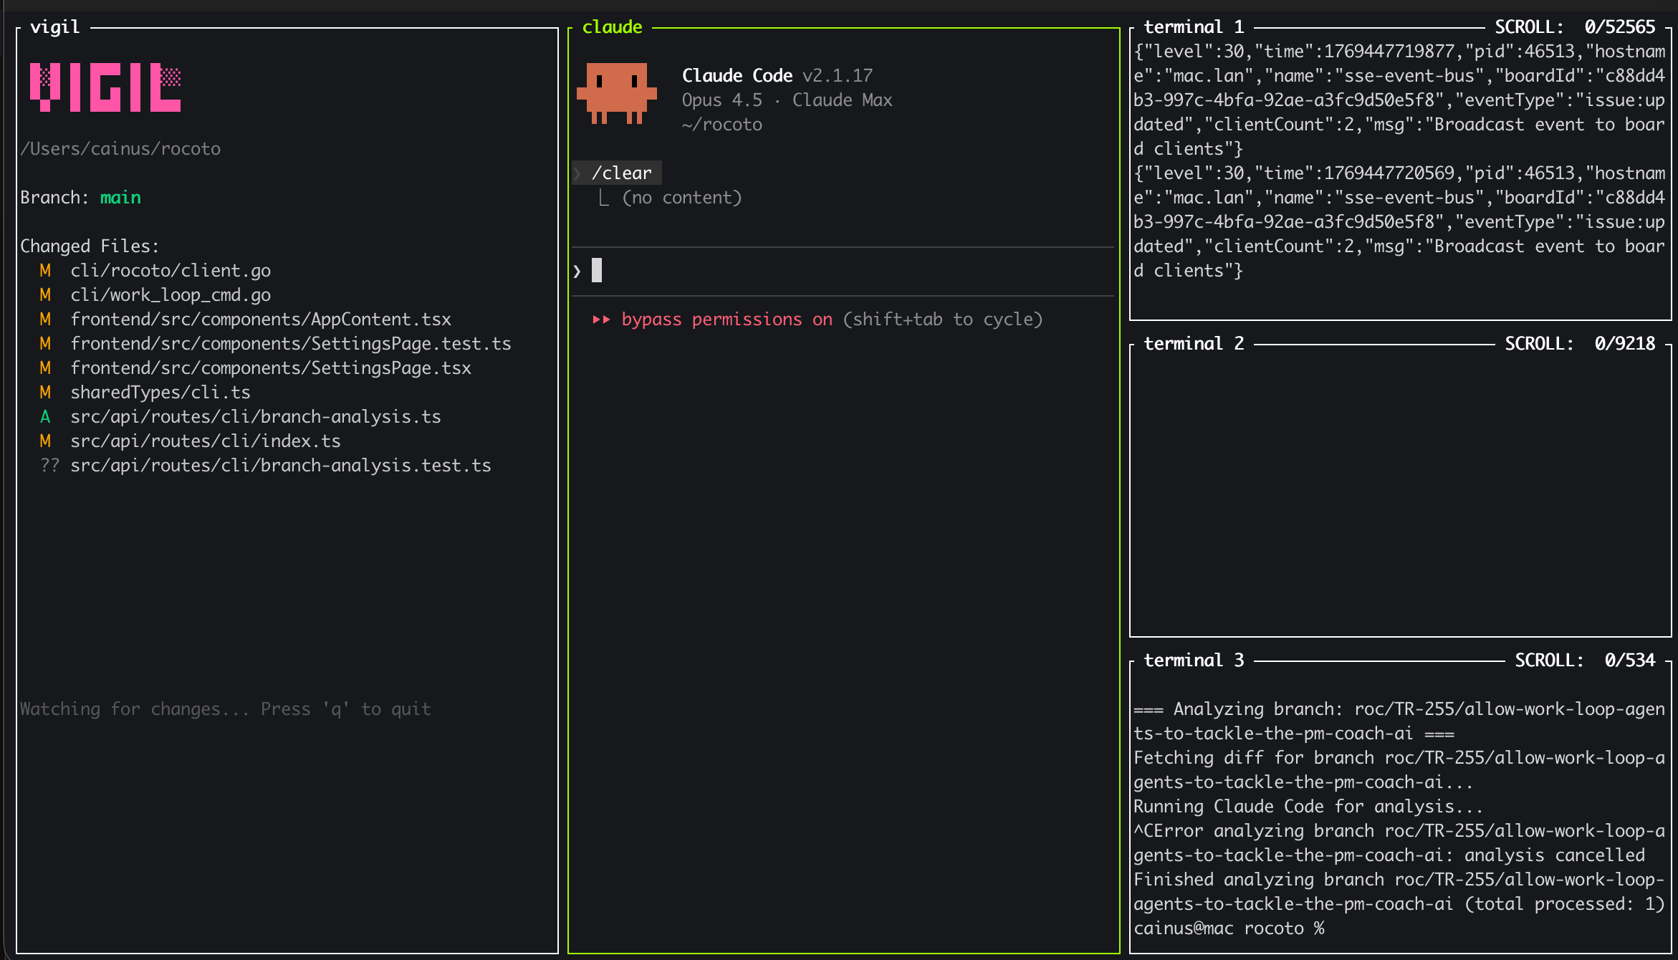
Task: Expand the (no content) response entry
Action: (x=682, y=197)
